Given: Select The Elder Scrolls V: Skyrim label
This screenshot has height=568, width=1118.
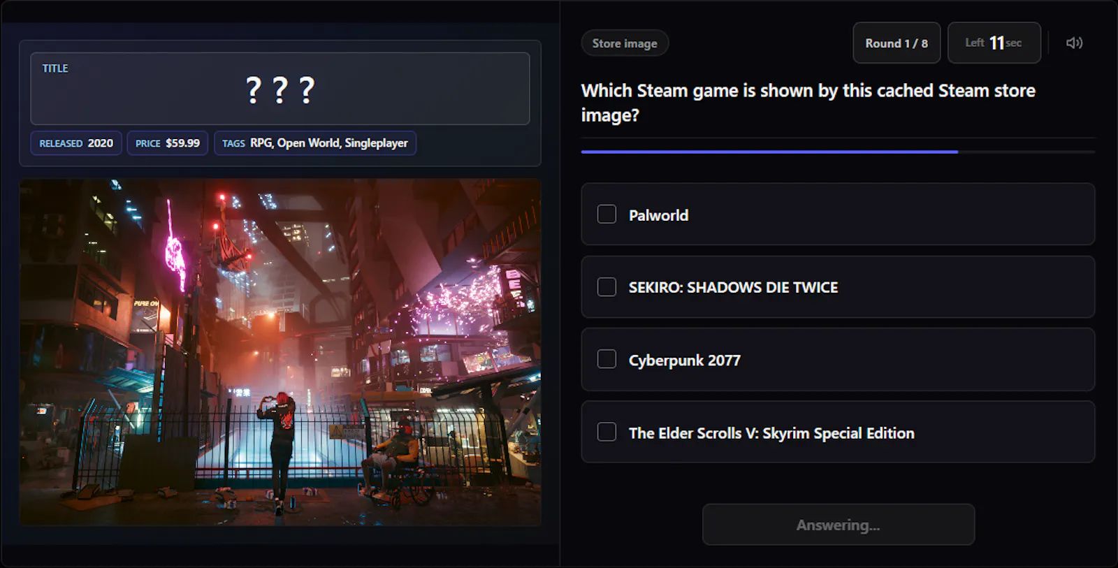Looking at the screenshot, I should coord(771,433).
